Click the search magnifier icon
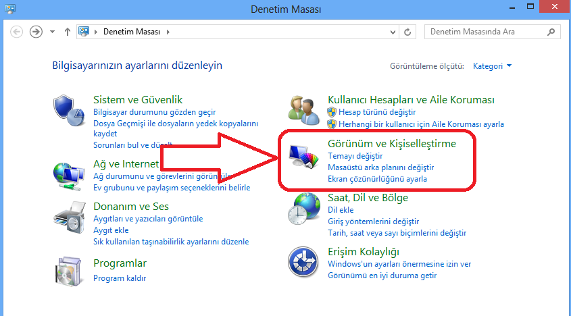571x316 pixels. 551,32
